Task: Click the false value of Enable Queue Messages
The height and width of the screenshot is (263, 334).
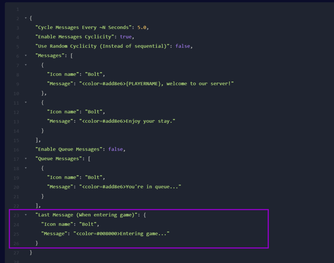Action: tap(115, 149)
